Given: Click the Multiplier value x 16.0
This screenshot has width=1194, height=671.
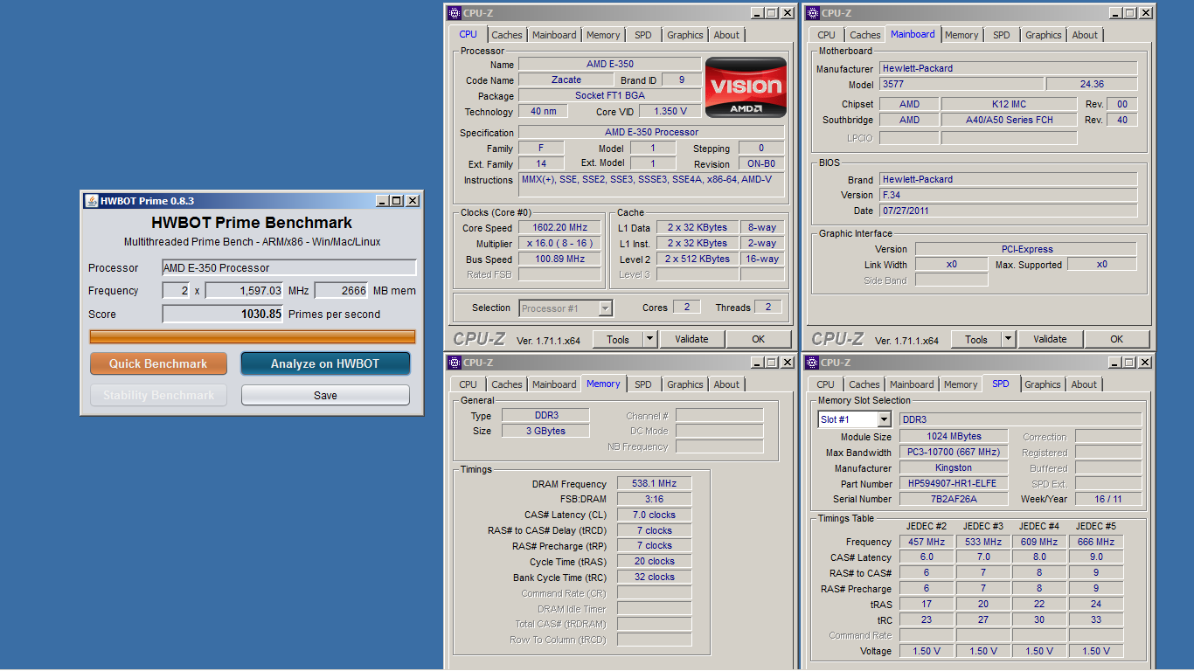Looking at the screenshot, I should pos(559,243).
